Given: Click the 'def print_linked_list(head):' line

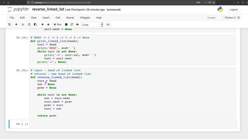Looking at the screenshot, I should click(x=54, y=41).
